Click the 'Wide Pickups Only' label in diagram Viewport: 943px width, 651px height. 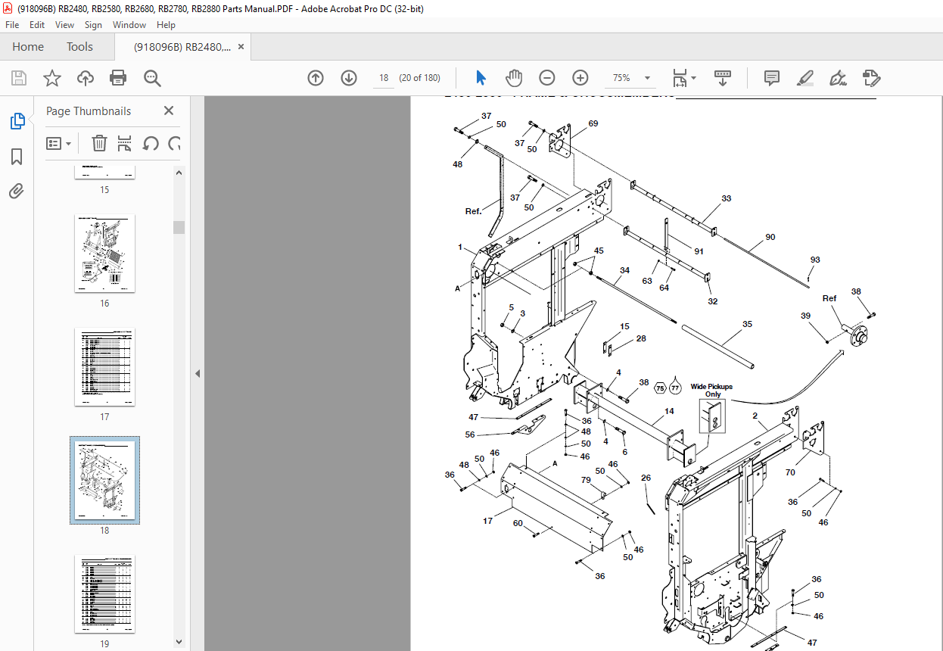point(711,391)
